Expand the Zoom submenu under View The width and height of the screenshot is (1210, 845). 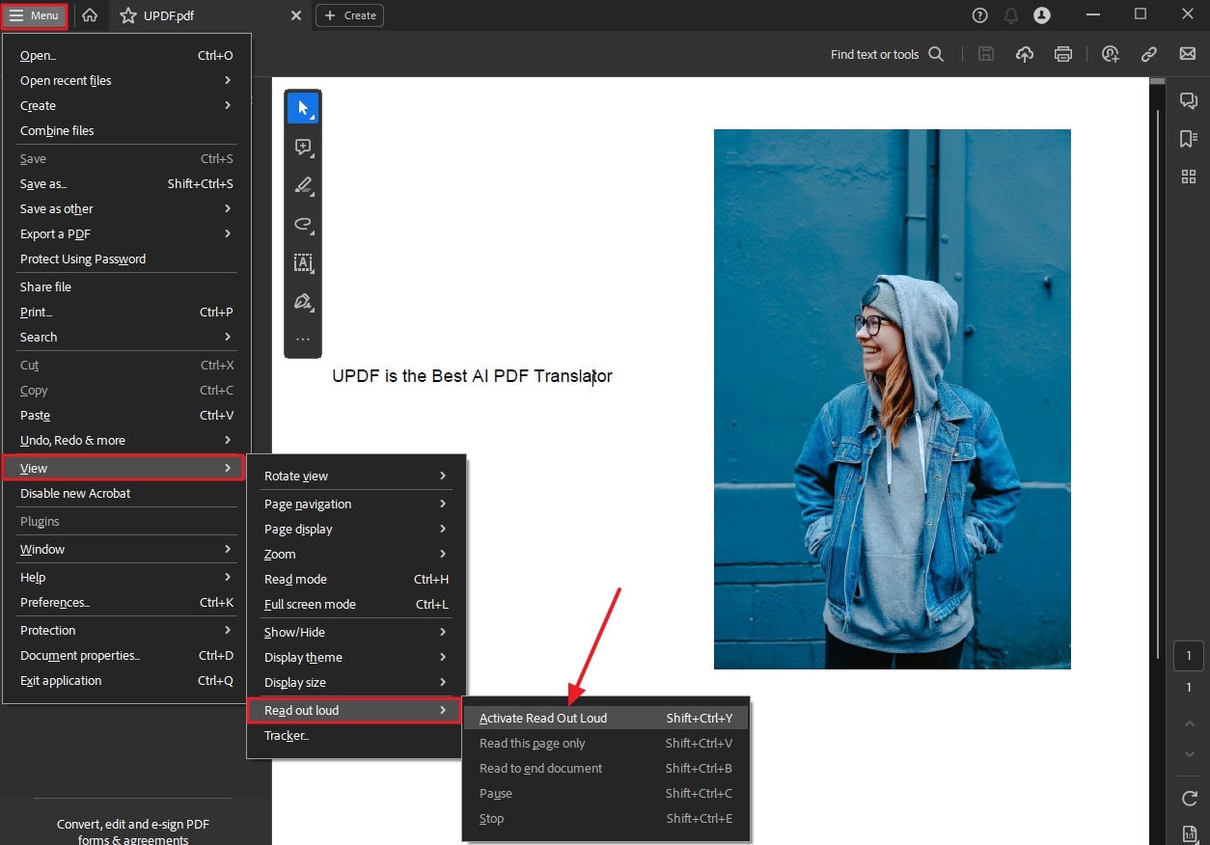point(280,554)
